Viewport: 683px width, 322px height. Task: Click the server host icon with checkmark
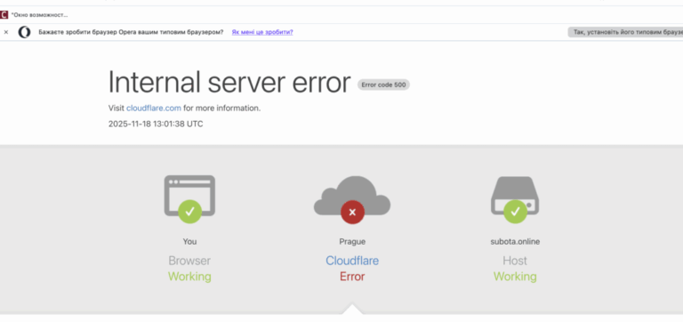[515, 199]
